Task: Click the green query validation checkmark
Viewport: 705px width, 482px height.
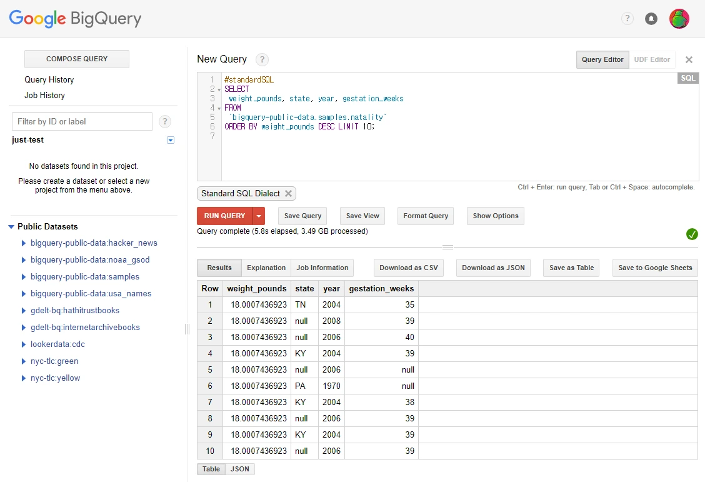Action: coord(692,234)
